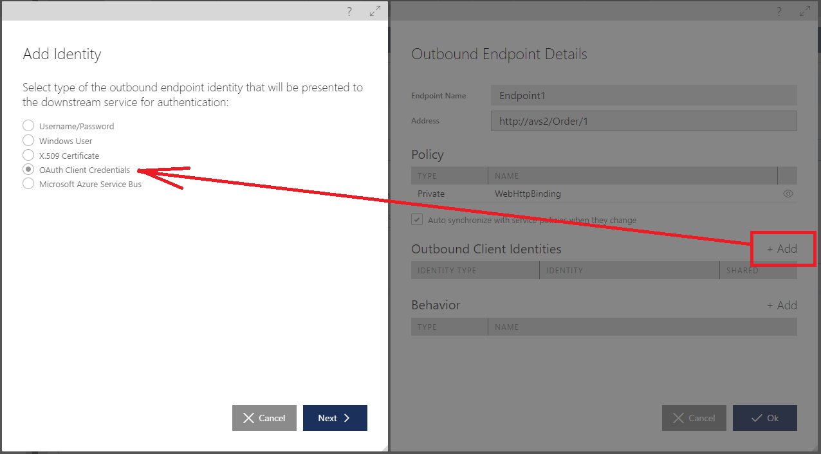Open help in Outbound Endpoint Details panel

779,11
